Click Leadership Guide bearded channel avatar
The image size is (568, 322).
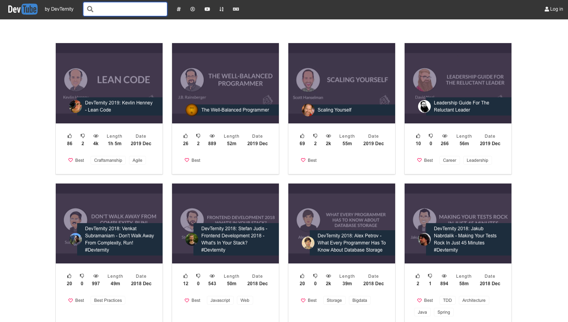[424, 106]
